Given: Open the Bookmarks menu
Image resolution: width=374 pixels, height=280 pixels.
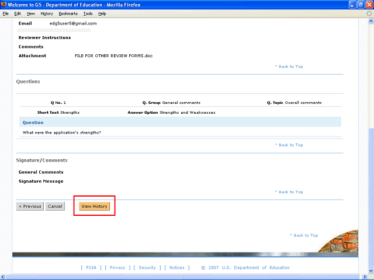Looking at the screenshot, I should pyautogui.click(x=68, y=13).
